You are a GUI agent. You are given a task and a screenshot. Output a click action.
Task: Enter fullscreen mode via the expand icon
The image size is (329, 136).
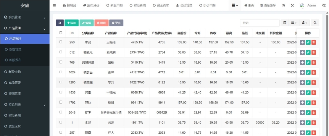pyautogui.click(x=292, y=5)
